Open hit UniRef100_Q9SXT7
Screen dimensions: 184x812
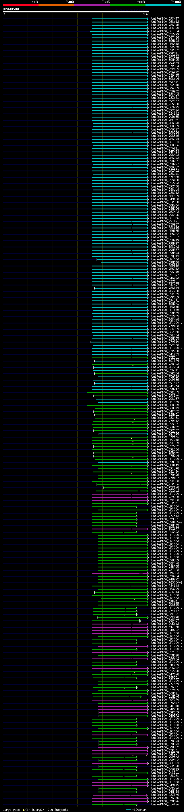165,19
